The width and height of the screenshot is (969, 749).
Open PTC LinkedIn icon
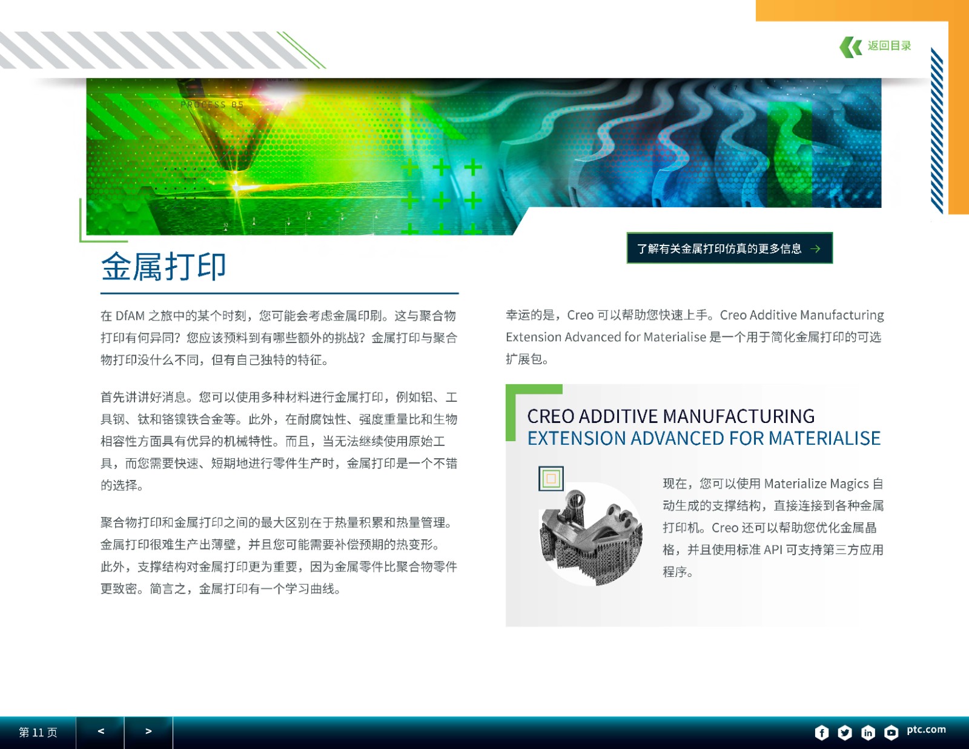(868, 733)
